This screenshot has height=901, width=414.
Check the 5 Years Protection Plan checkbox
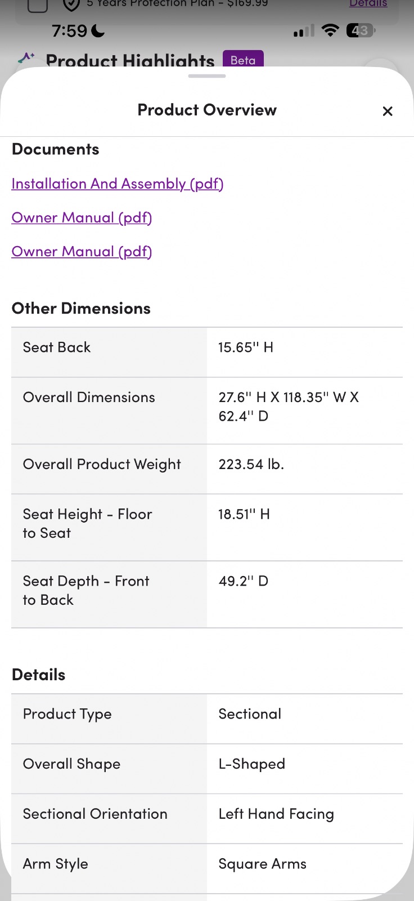tap(37, 5)
